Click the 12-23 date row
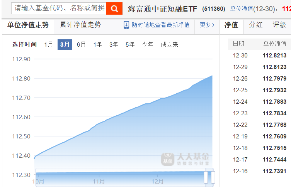Viewport: 291px width, 187px height. pos(240,113)
